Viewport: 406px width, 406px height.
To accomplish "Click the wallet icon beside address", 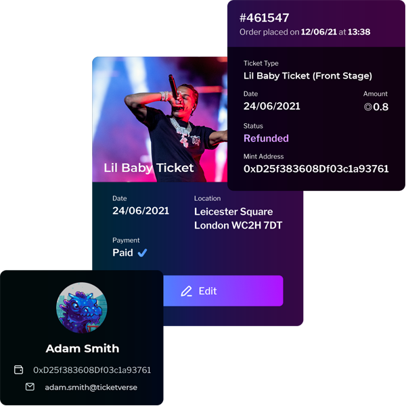I will pos(18,369).
